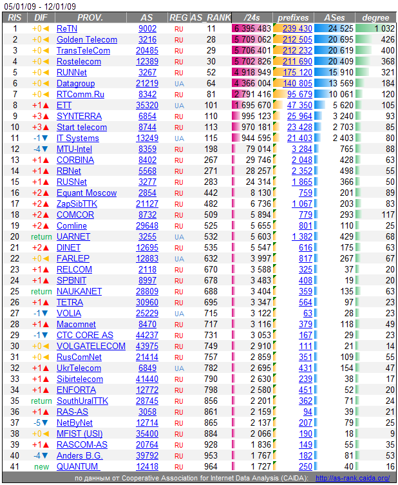Click the 6 395 483 value cell
398x485 pixels.
click(x=252, y=29)
